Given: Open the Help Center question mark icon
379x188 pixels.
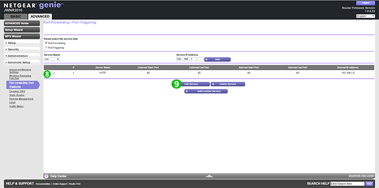Looking at the screenshot, I should point(47,176).
